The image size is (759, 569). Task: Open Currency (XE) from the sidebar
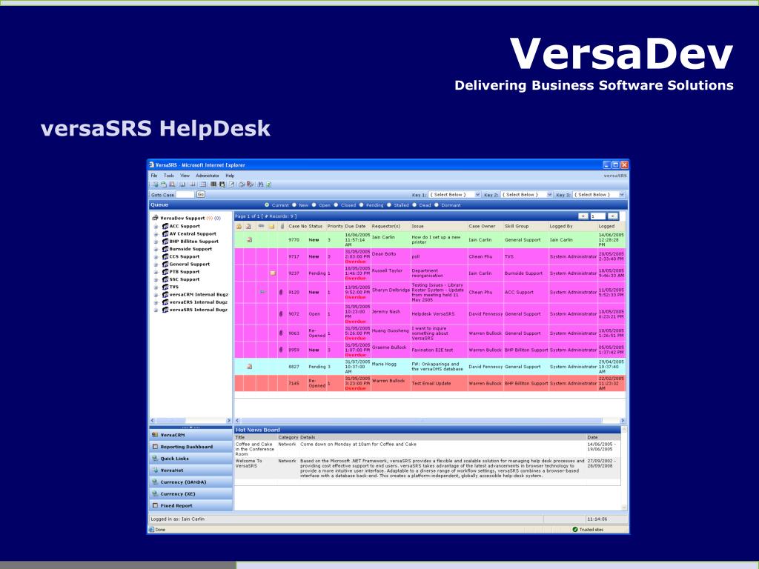click(x=191, y=493)
